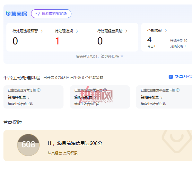Click the blue plus icon for 新增防控策略
Viewport: 192px width, 190px height.
click(171, 77)
